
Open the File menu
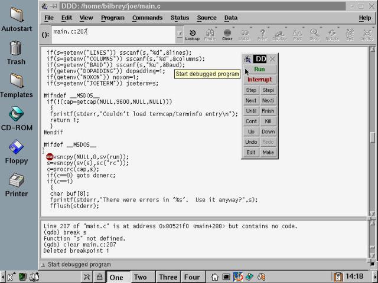coord(49,18)
